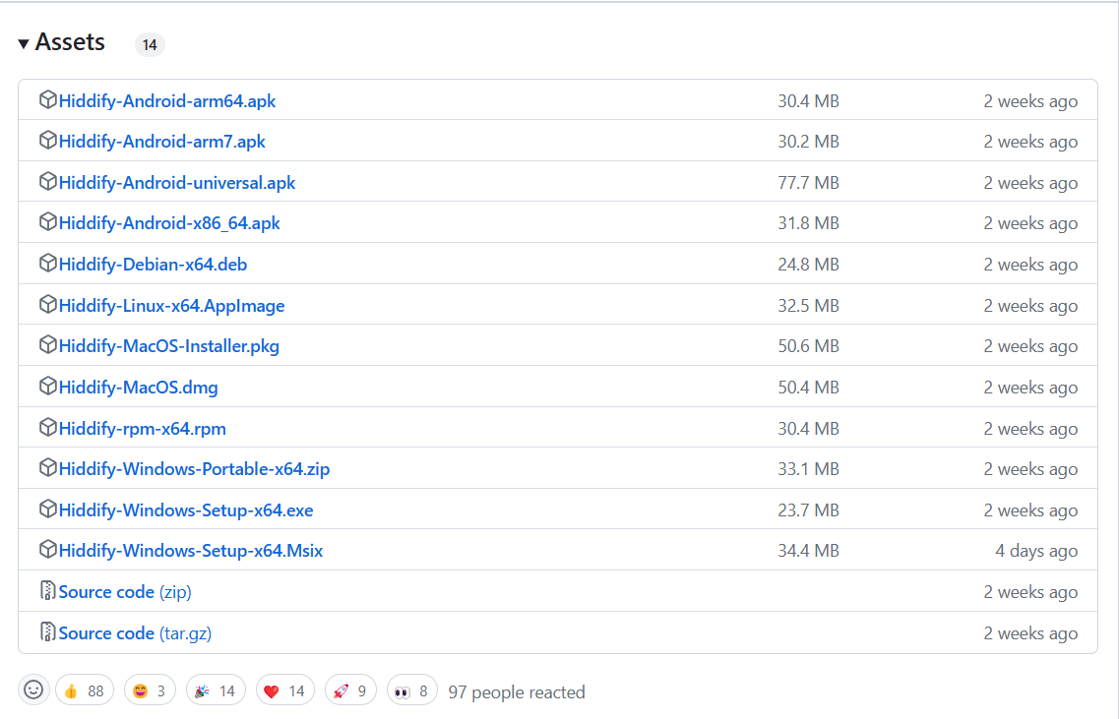Click the zip file icon beside Source code (zip)
This screenshot has height=719, width=1119.
(x=47, y=591)
